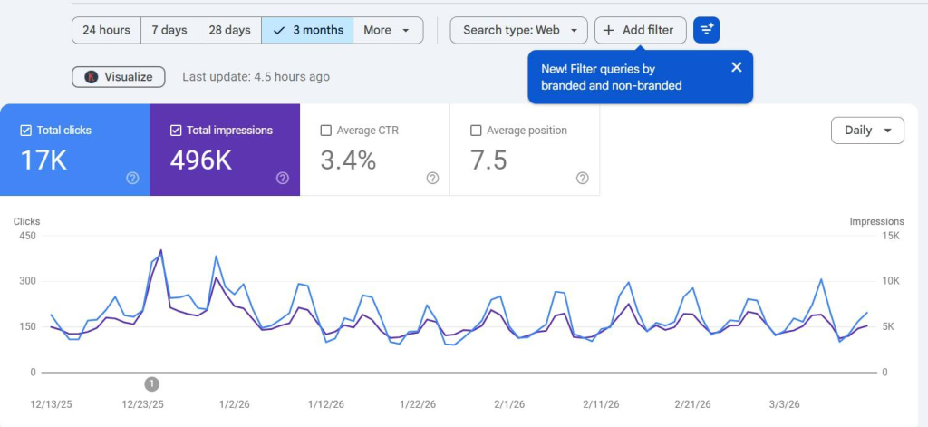Click the Add filter button
This screenshot has height=427, width=928.
click(x=641, y=30)
